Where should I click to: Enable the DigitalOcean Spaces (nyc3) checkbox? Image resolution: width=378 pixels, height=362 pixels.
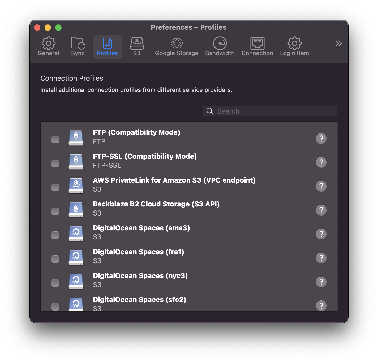pos(55,283)
